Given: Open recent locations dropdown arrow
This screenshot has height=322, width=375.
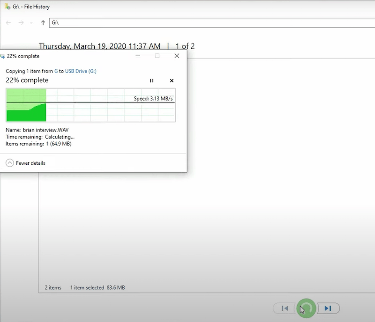Looking at the screenshot, I should point(31,23).
